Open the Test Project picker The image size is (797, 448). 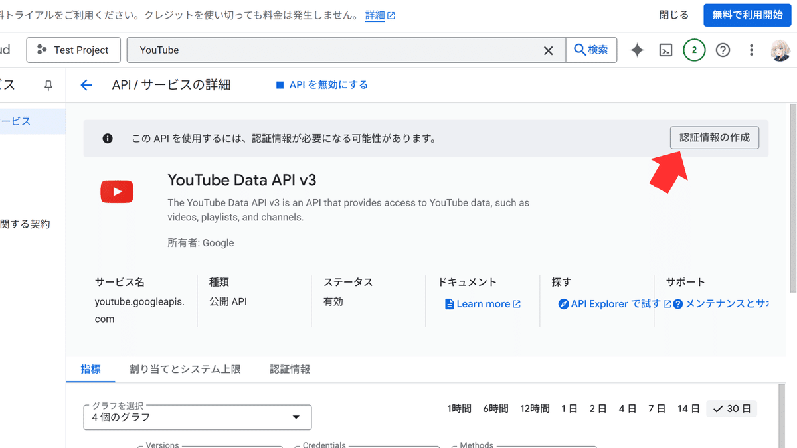(73, 50)
